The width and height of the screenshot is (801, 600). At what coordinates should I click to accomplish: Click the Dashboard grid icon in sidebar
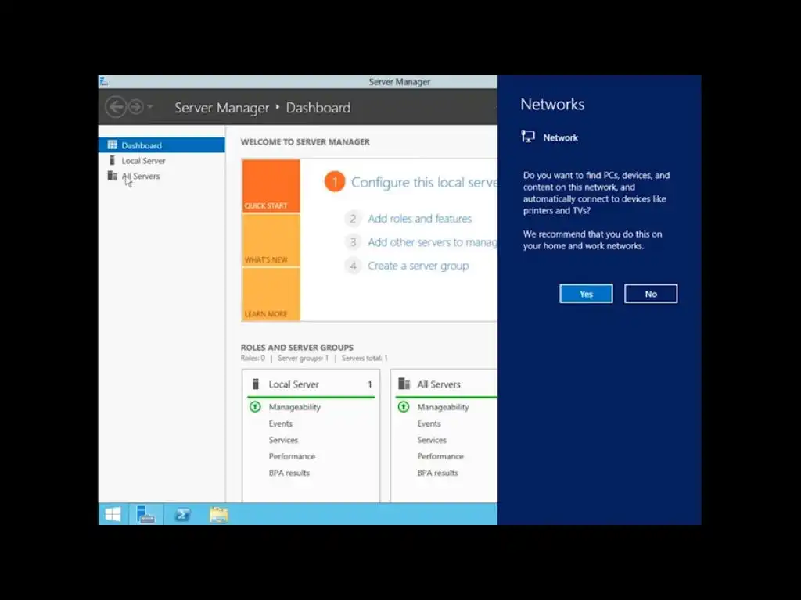113,145
